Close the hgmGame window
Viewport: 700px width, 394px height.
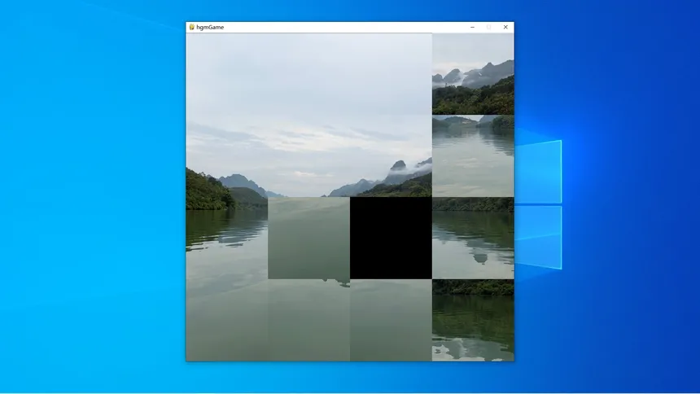pos(505,27)
